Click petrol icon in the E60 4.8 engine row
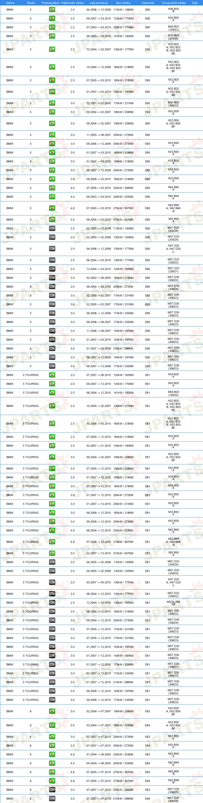Viewport: 203px width, 803px height. coord(52,208)
